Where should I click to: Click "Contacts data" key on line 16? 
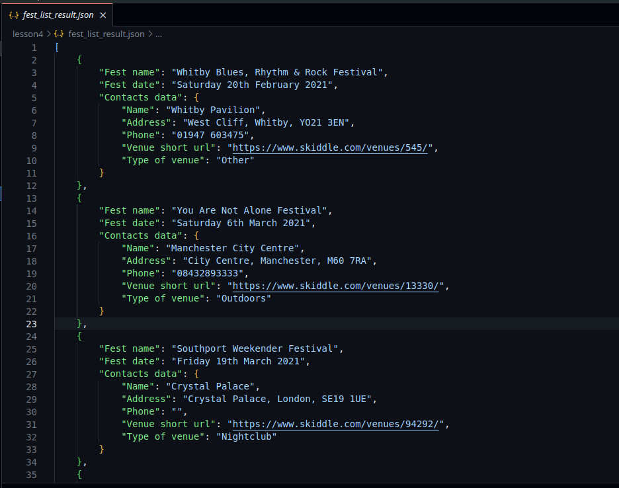point(141,235)
